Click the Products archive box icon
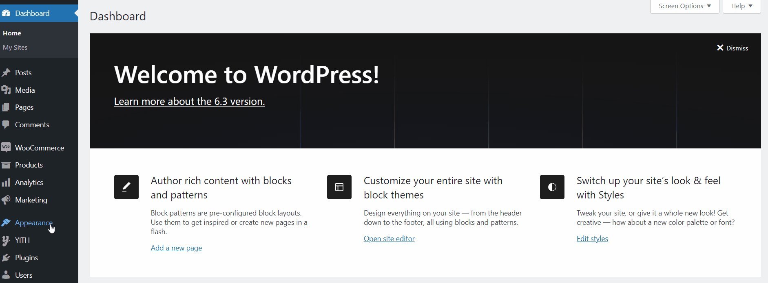The width and height of the screenshot is (768, 283). click(6, 165)
